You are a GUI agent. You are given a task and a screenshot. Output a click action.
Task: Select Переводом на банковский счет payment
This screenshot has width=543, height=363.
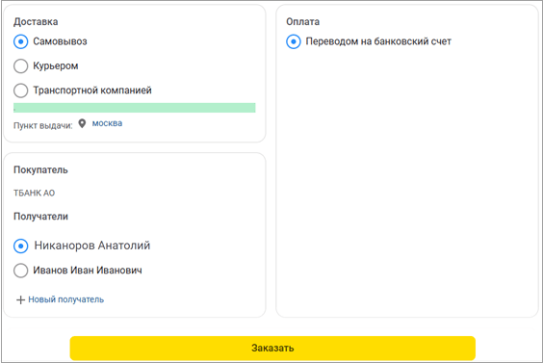point(294,41)
